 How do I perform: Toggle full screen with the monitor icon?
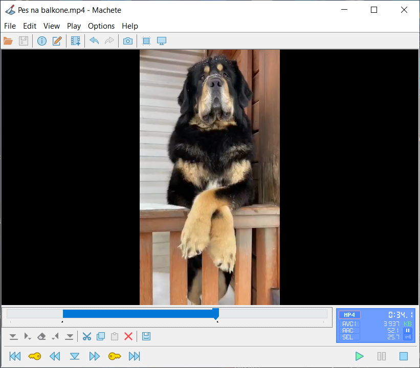(162, 41)
